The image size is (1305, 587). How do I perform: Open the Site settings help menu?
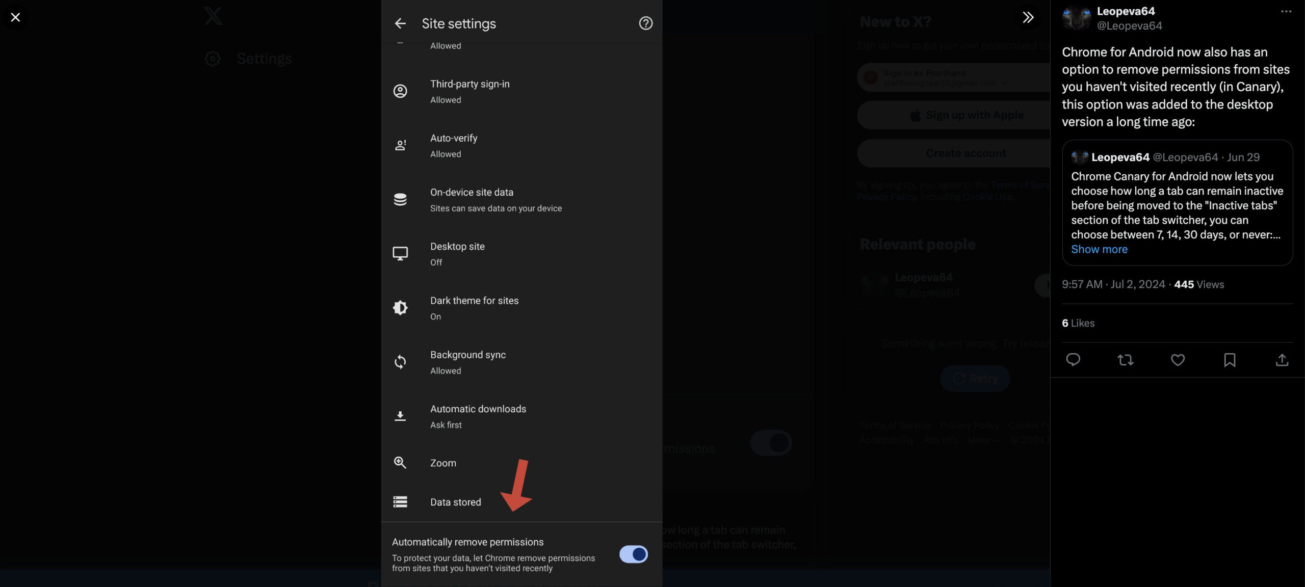[646, 22]
